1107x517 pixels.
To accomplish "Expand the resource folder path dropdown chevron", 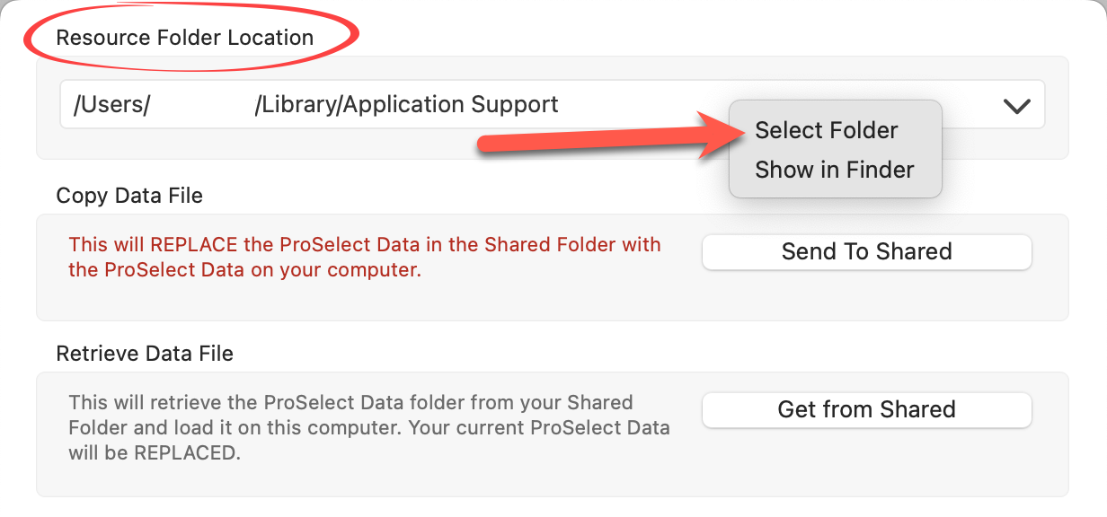I will pyautogui.click(x=1016, y=106).
